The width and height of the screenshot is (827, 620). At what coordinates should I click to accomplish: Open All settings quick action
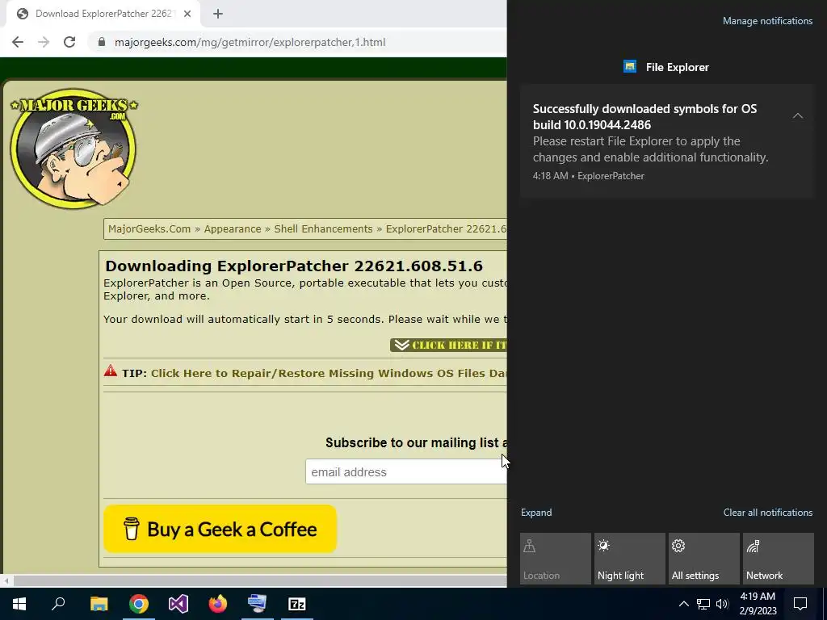click(x=704, y=559)
